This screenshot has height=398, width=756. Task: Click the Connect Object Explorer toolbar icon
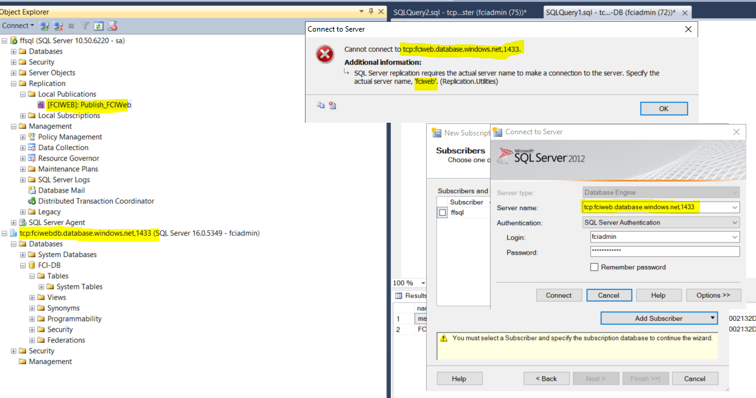44,26
